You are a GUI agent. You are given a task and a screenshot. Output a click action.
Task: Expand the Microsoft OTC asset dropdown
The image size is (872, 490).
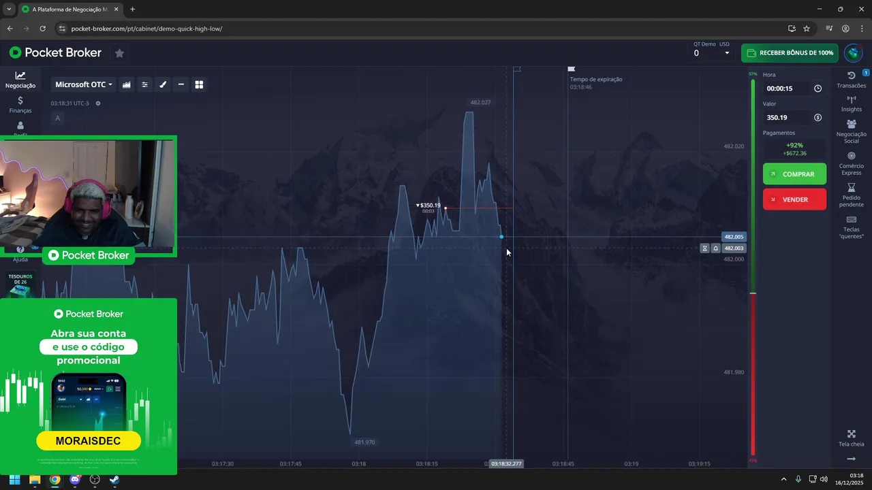84,84
